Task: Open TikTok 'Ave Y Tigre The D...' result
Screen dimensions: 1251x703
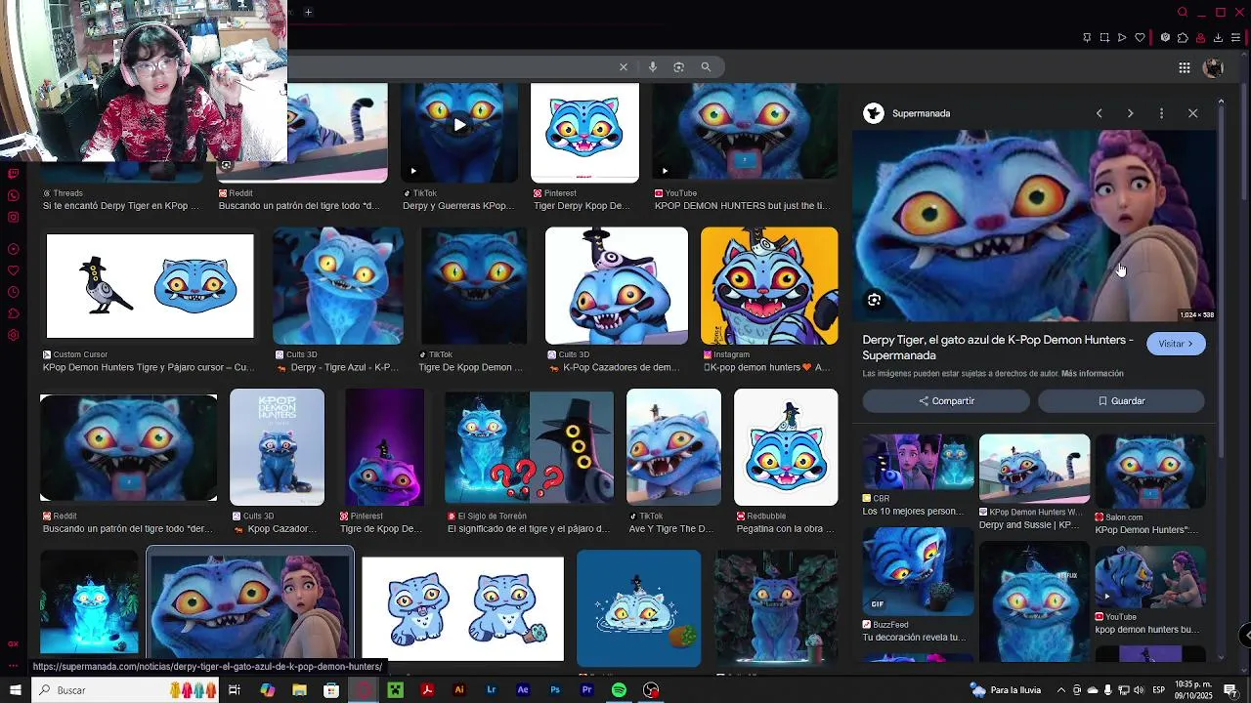Action: click(673, 447)
